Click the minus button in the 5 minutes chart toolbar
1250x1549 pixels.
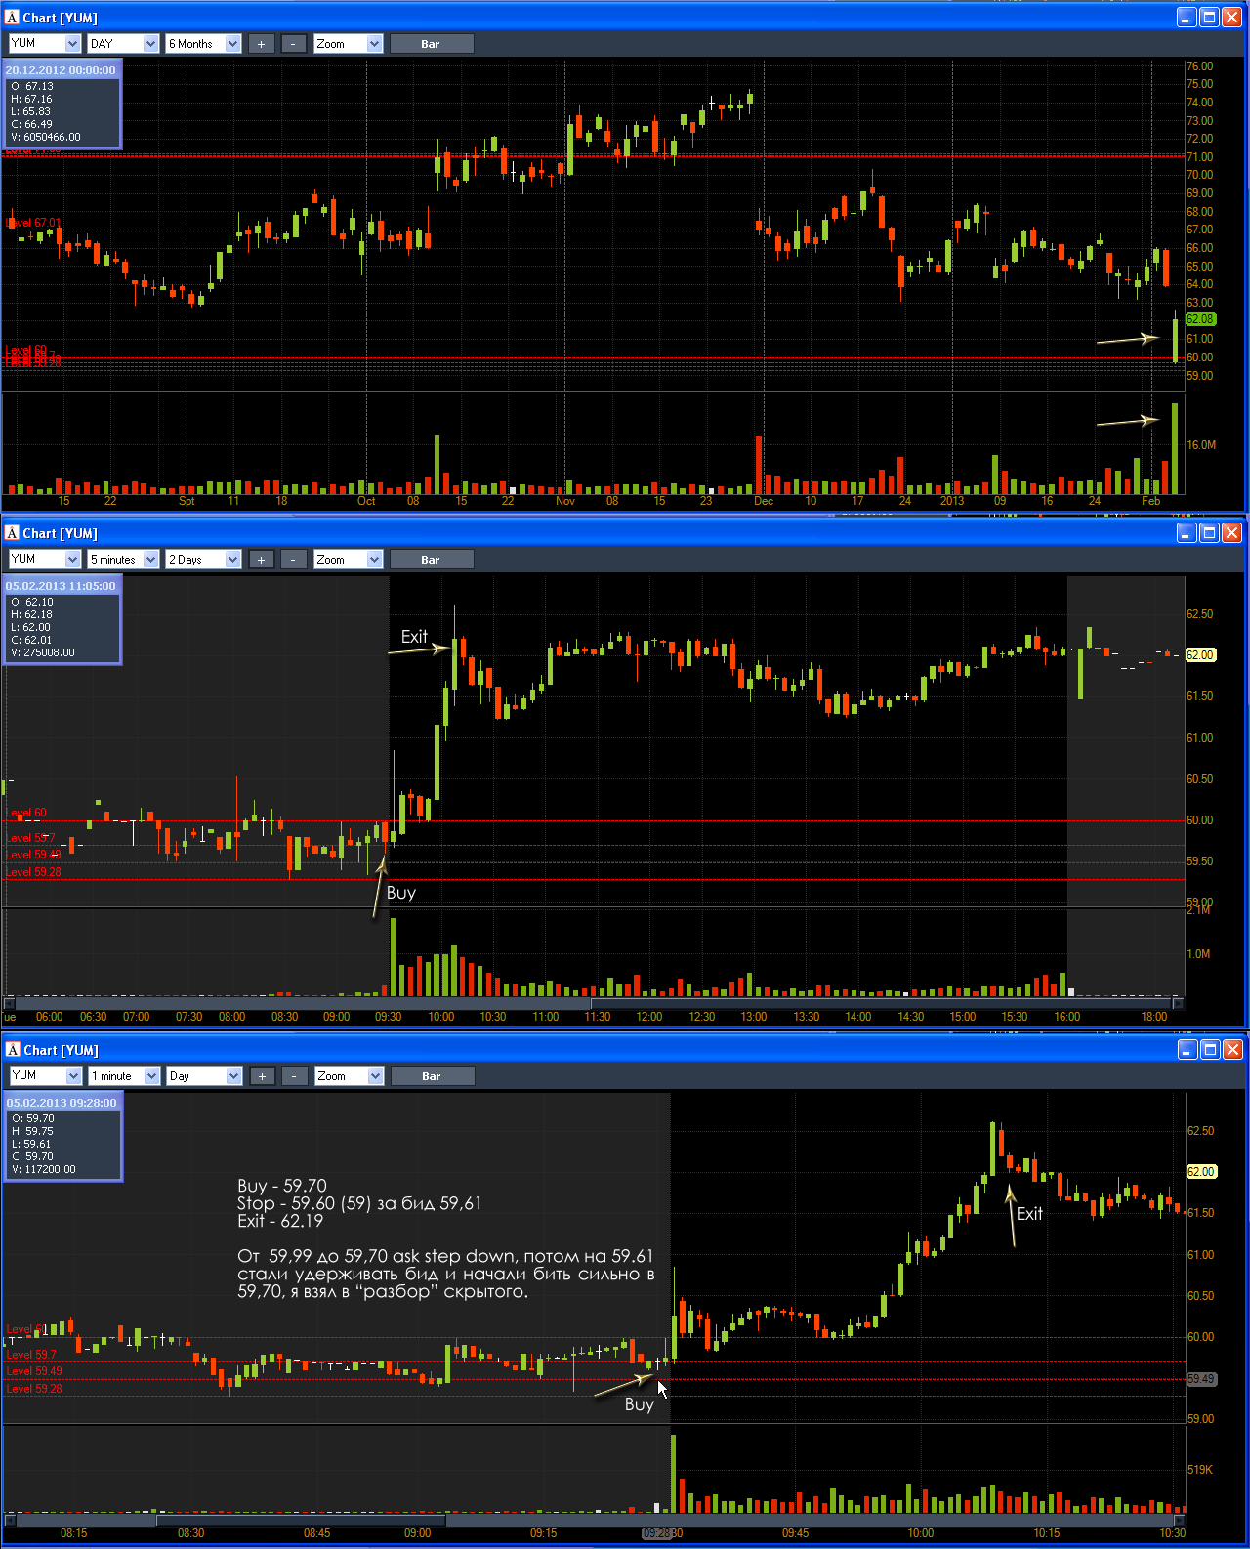(293, 560)
